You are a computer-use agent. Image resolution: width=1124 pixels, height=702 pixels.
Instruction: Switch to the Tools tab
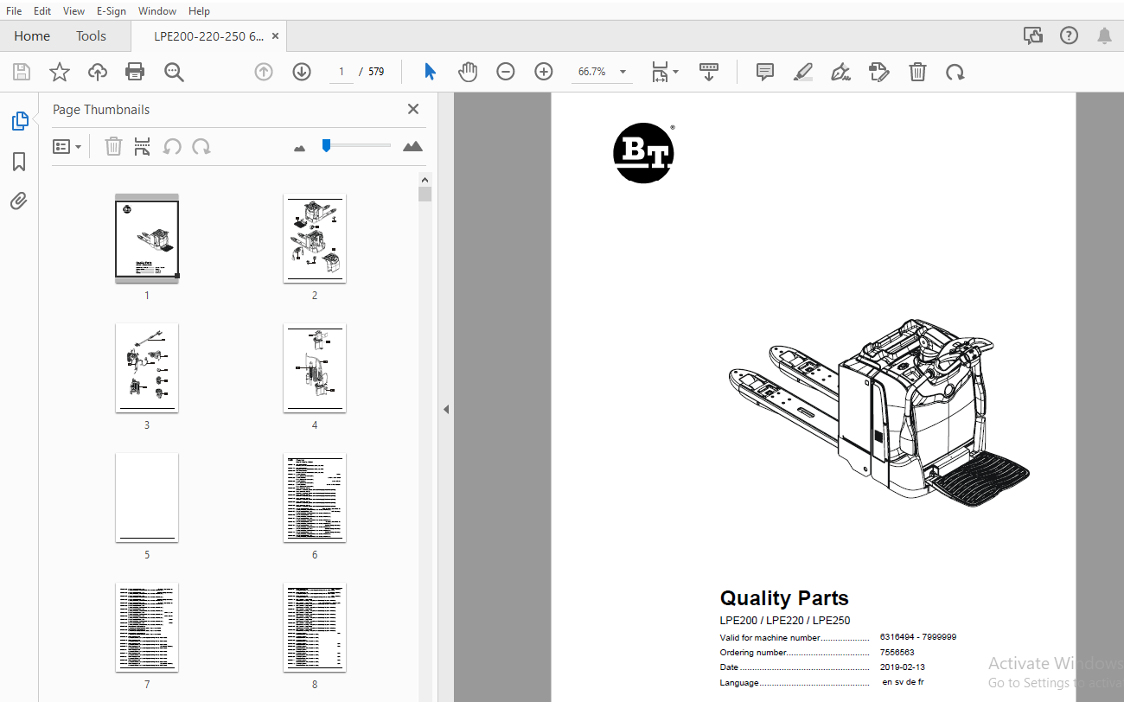pos(91,36)
